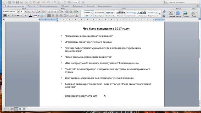Toggle strikethrough abc button

click(x=18, y=15)
